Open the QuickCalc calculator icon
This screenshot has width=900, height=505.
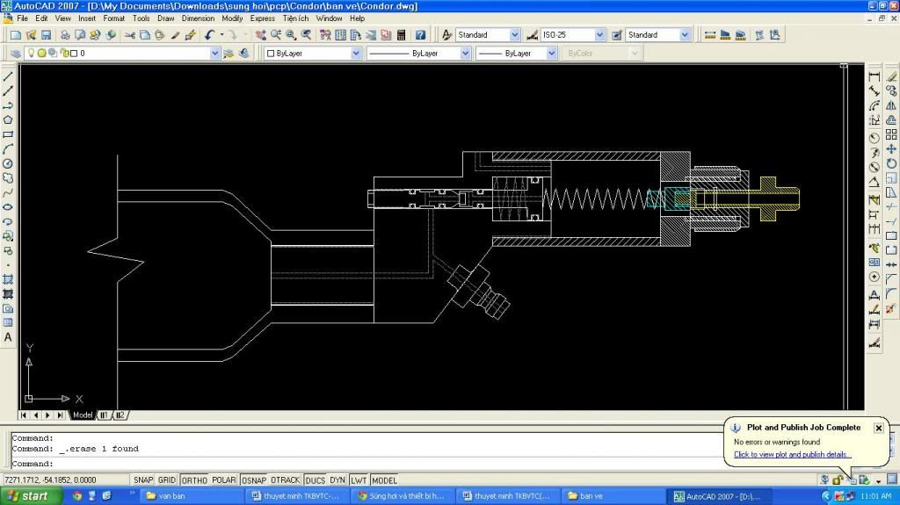[x=401, y=35]
